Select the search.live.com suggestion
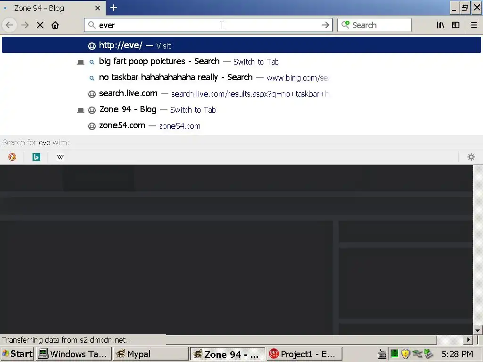The image size is (483, 362). [x=241, y=94]
